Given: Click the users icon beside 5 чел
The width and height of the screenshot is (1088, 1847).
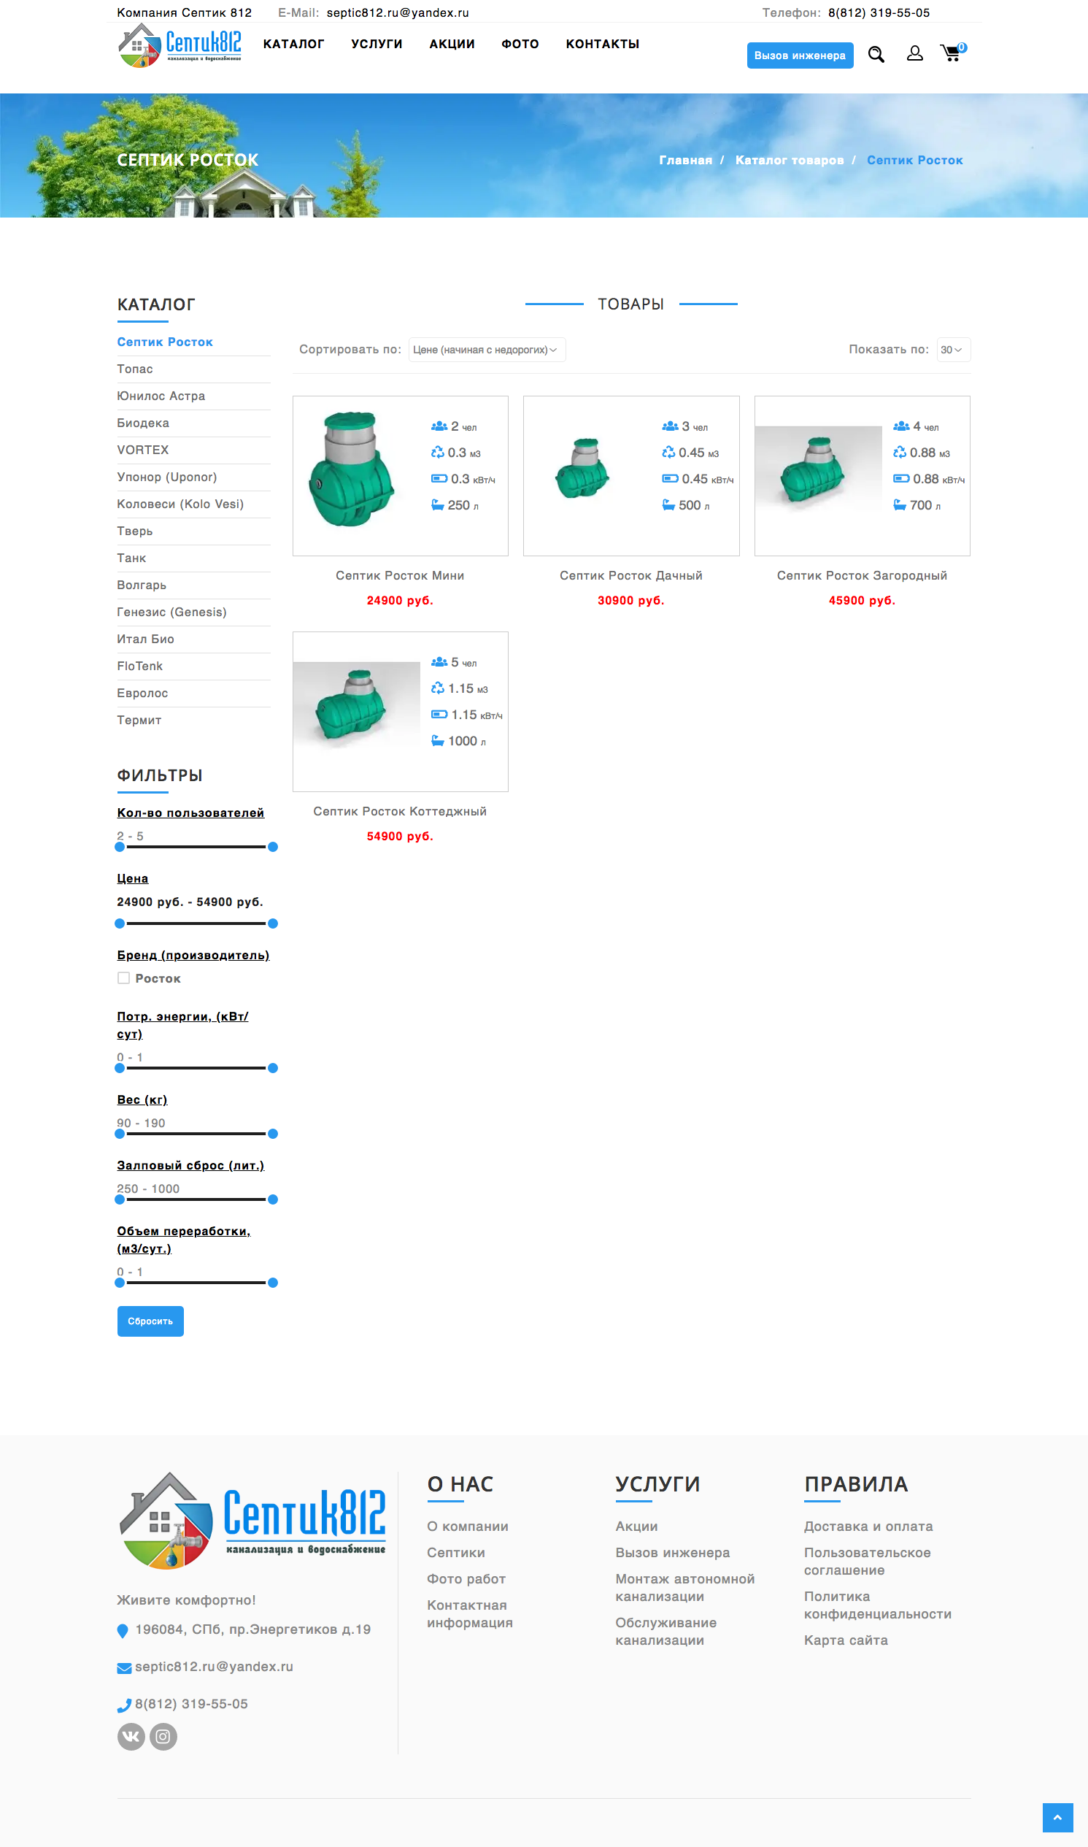Looking at the screenshot, I should point(439,662).
